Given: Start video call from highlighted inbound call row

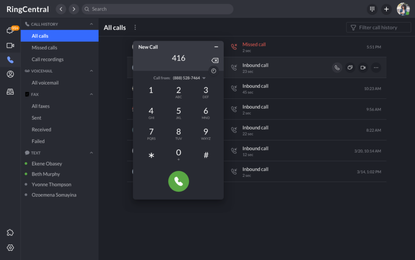Looking at the screenshot, I should 363,68.
